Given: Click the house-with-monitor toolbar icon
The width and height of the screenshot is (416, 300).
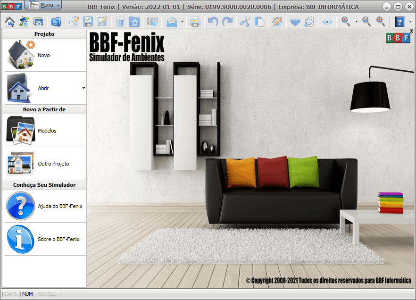Looking at the screenshot, I should [x=10, y=22].
